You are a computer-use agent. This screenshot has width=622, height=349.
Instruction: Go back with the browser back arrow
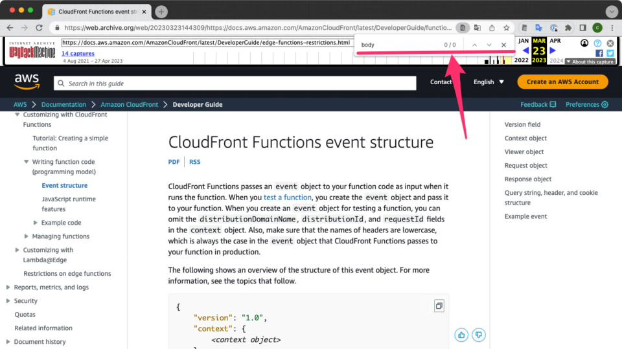pos(10,28)
